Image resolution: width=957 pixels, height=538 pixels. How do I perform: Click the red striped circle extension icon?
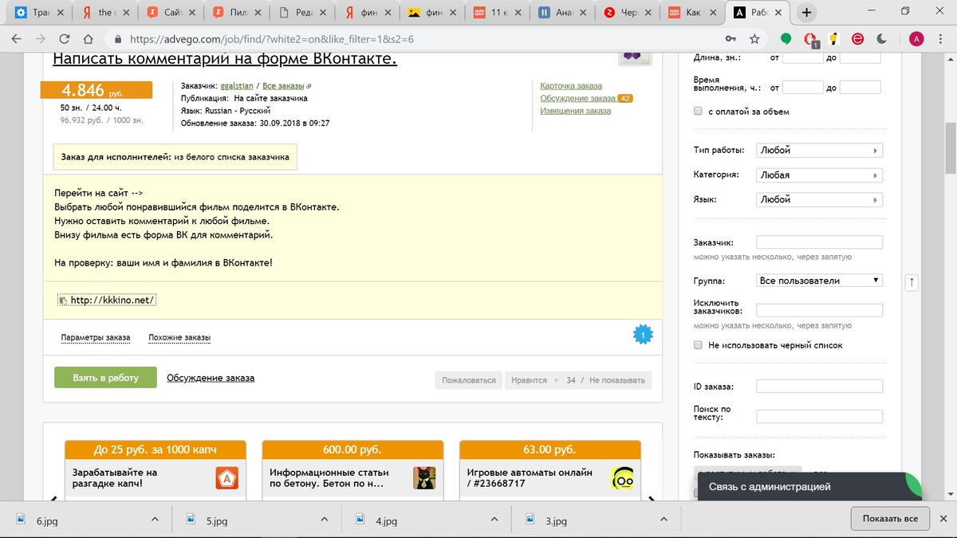858,38
